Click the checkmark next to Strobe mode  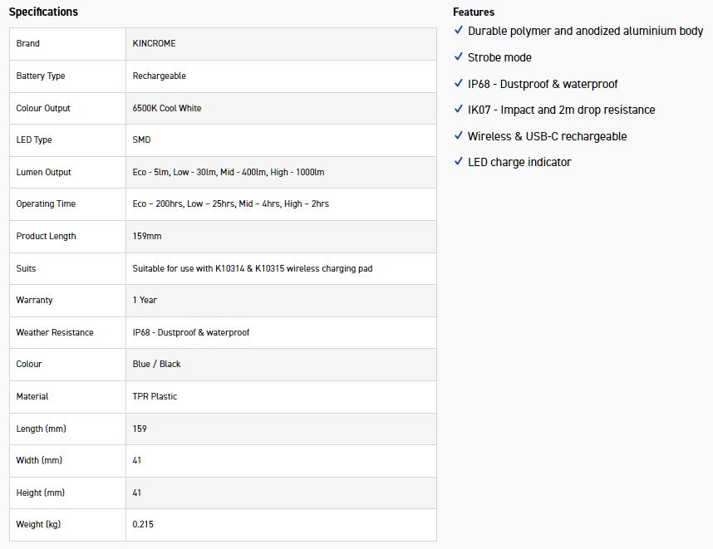point(459,57)
